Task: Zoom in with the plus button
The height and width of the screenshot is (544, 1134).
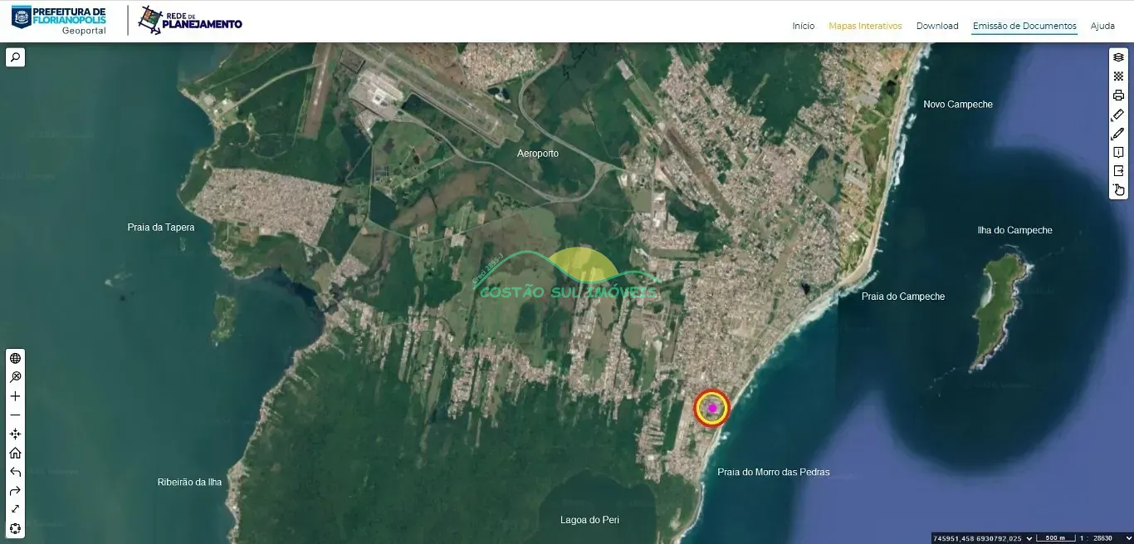Action: (15, 396)
